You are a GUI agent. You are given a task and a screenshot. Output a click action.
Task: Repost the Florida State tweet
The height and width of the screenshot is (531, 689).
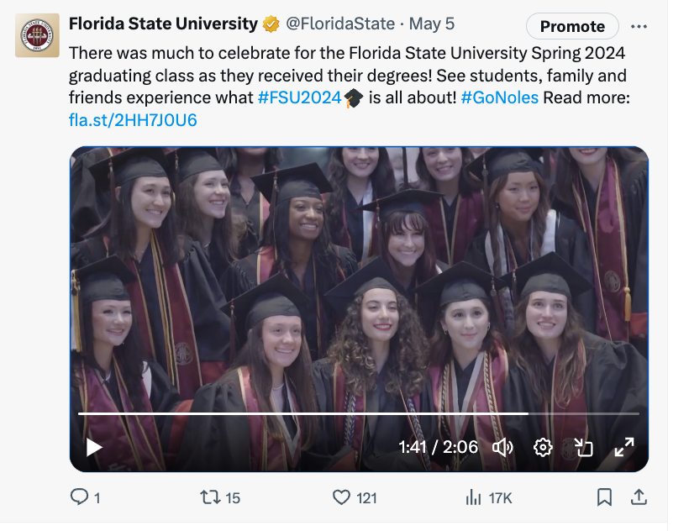pos(210,498)
